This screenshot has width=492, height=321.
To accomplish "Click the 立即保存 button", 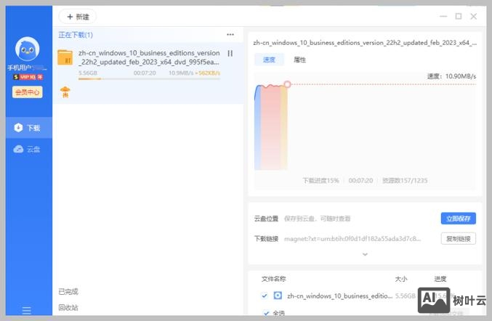I will (x=459, y=218).
